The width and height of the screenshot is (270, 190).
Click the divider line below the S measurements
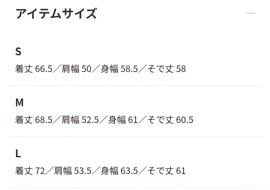[135, 86]
